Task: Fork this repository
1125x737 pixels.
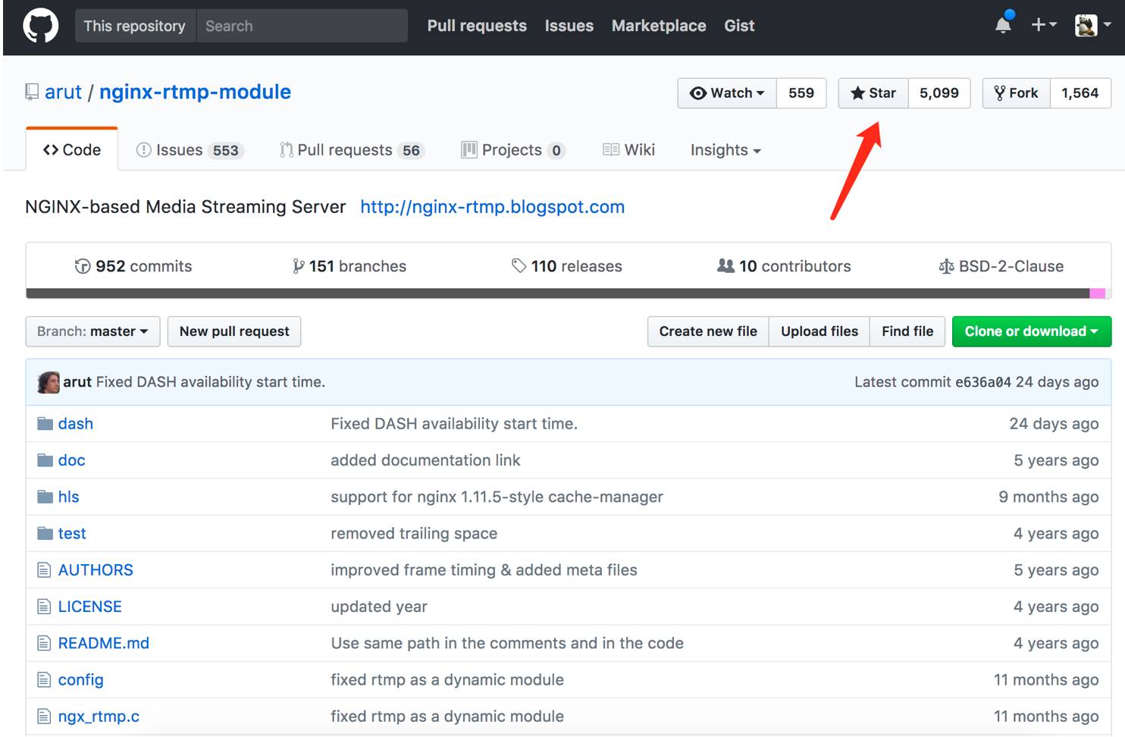Action: coord(1017,93)
